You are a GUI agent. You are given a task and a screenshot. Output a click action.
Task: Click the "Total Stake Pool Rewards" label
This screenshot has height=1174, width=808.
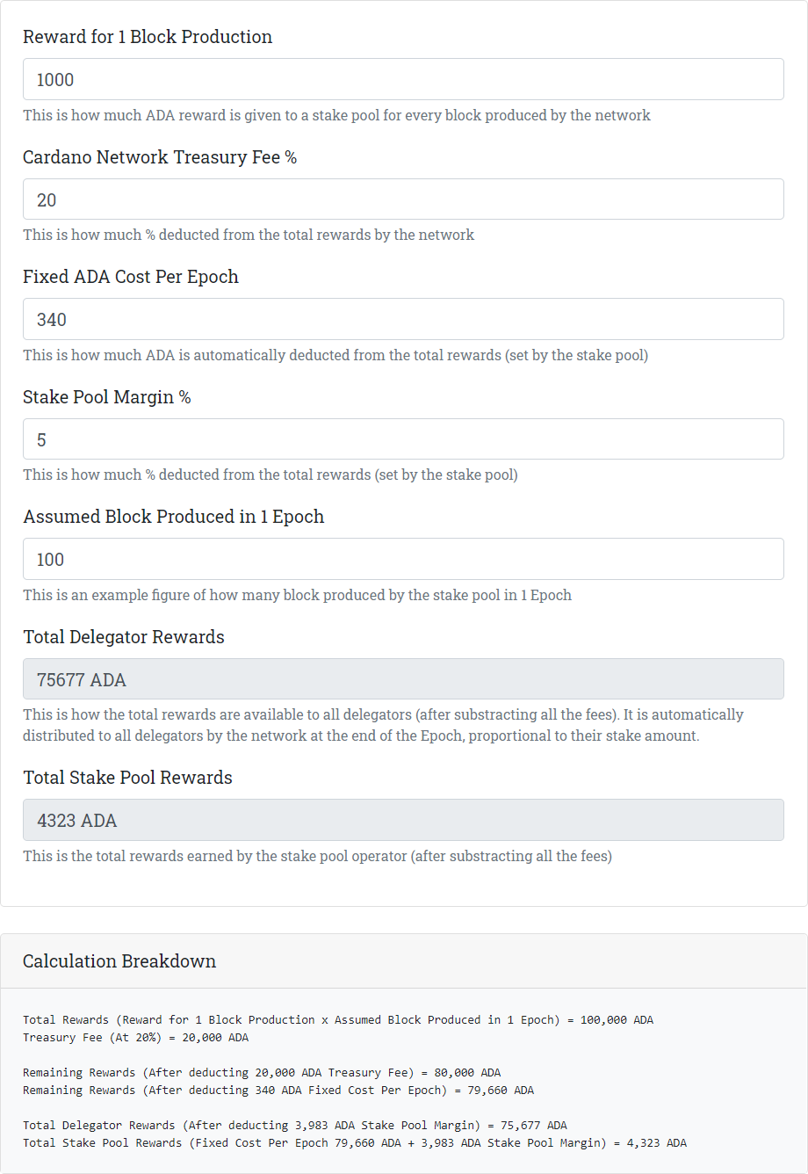tap(127, 778)
